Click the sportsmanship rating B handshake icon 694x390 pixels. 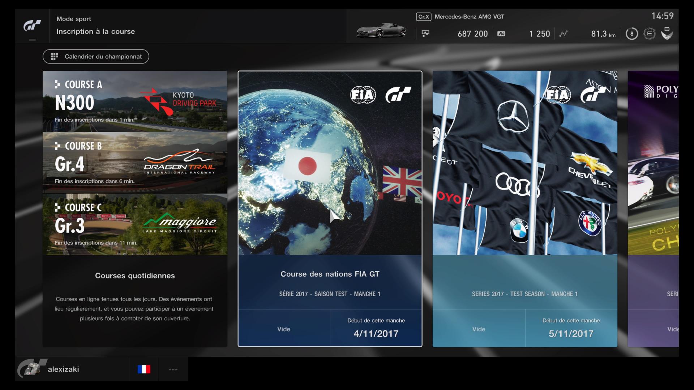[667, 33]
